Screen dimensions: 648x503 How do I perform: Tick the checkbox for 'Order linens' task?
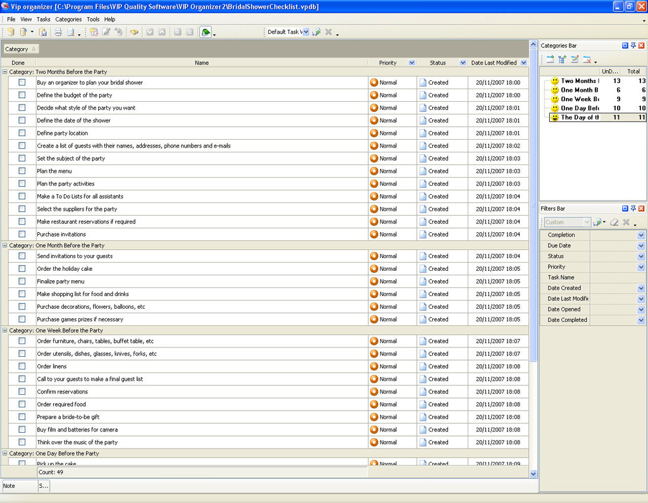[22, 366]
